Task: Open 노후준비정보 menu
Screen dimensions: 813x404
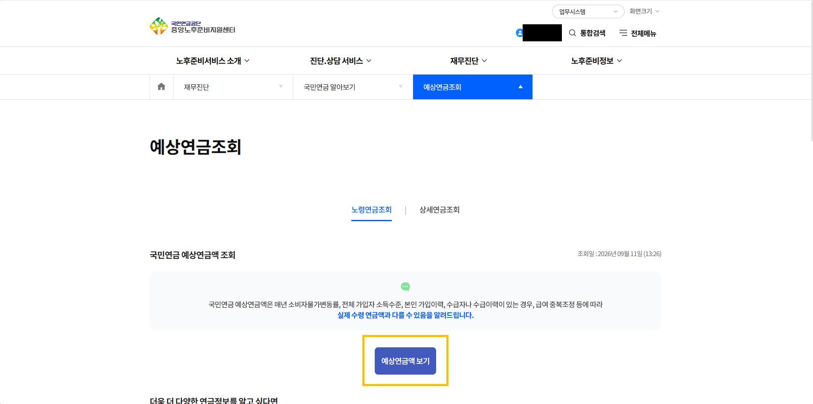Action: (x=596, y=61)
